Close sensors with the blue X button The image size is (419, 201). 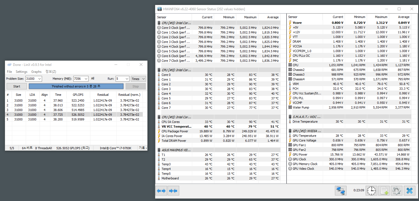point(409,191)
